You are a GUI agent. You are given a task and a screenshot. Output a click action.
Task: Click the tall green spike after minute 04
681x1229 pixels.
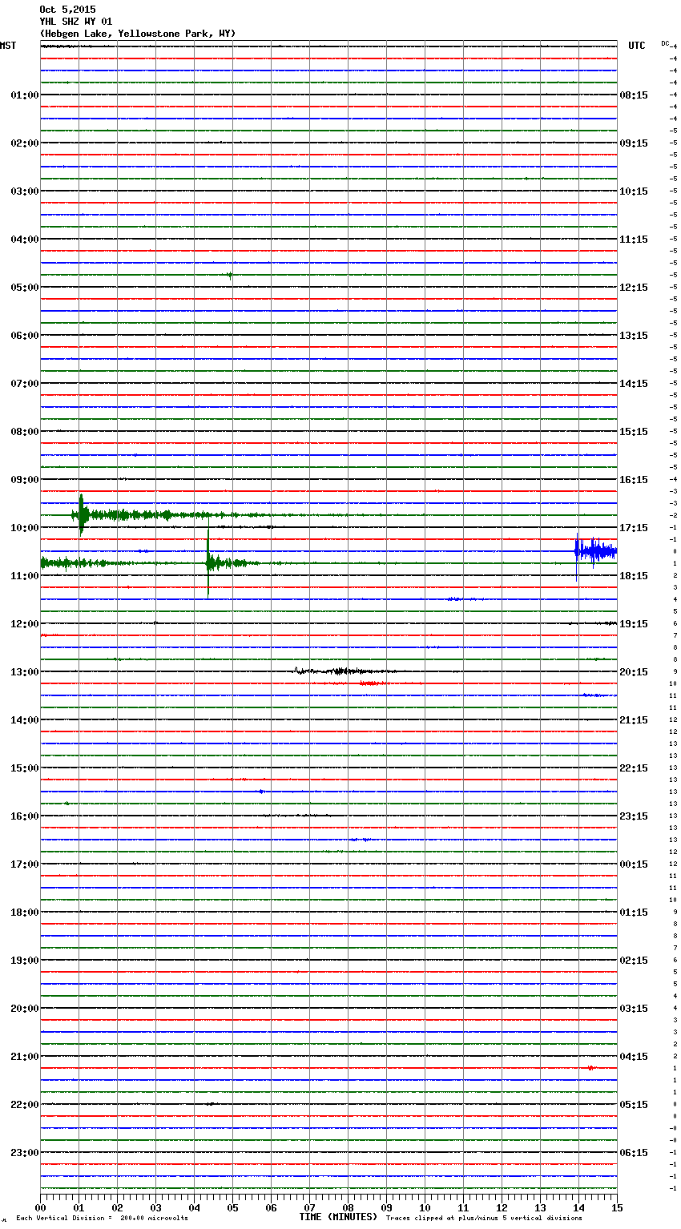pos(208,559)
